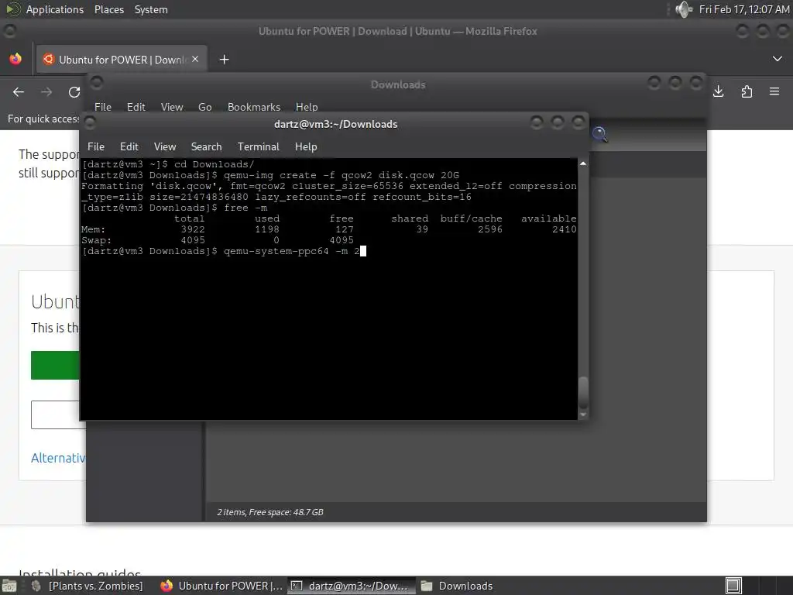Click Firefox forward arrow button
This screenshot has width=793, height=595.
point(46,91)
